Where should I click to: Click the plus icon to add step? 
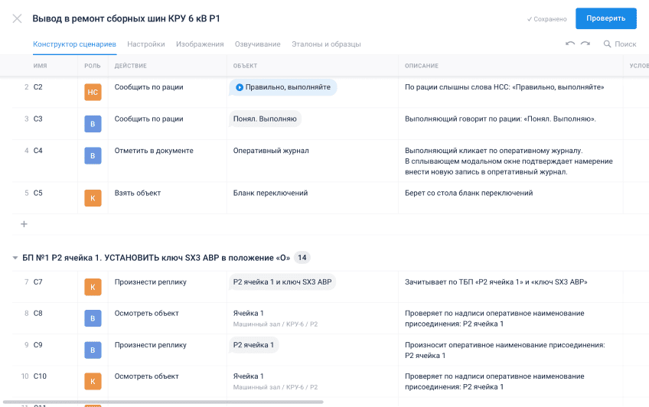click(24, 224)
